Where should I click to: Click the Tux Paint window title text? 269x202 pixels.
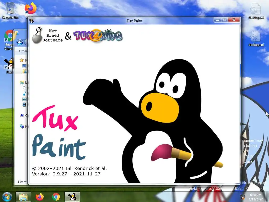(134, 21)
